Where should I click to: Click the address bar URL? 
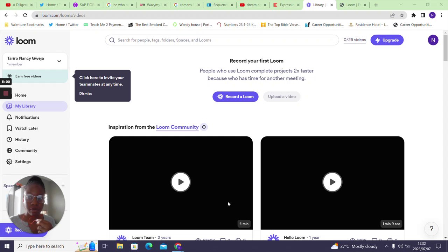(63, 15)
